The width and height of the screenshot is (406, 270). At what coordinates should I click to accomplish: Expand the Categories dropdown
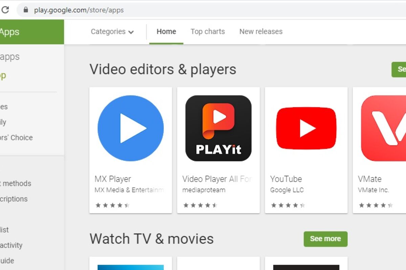coord(112,32)
